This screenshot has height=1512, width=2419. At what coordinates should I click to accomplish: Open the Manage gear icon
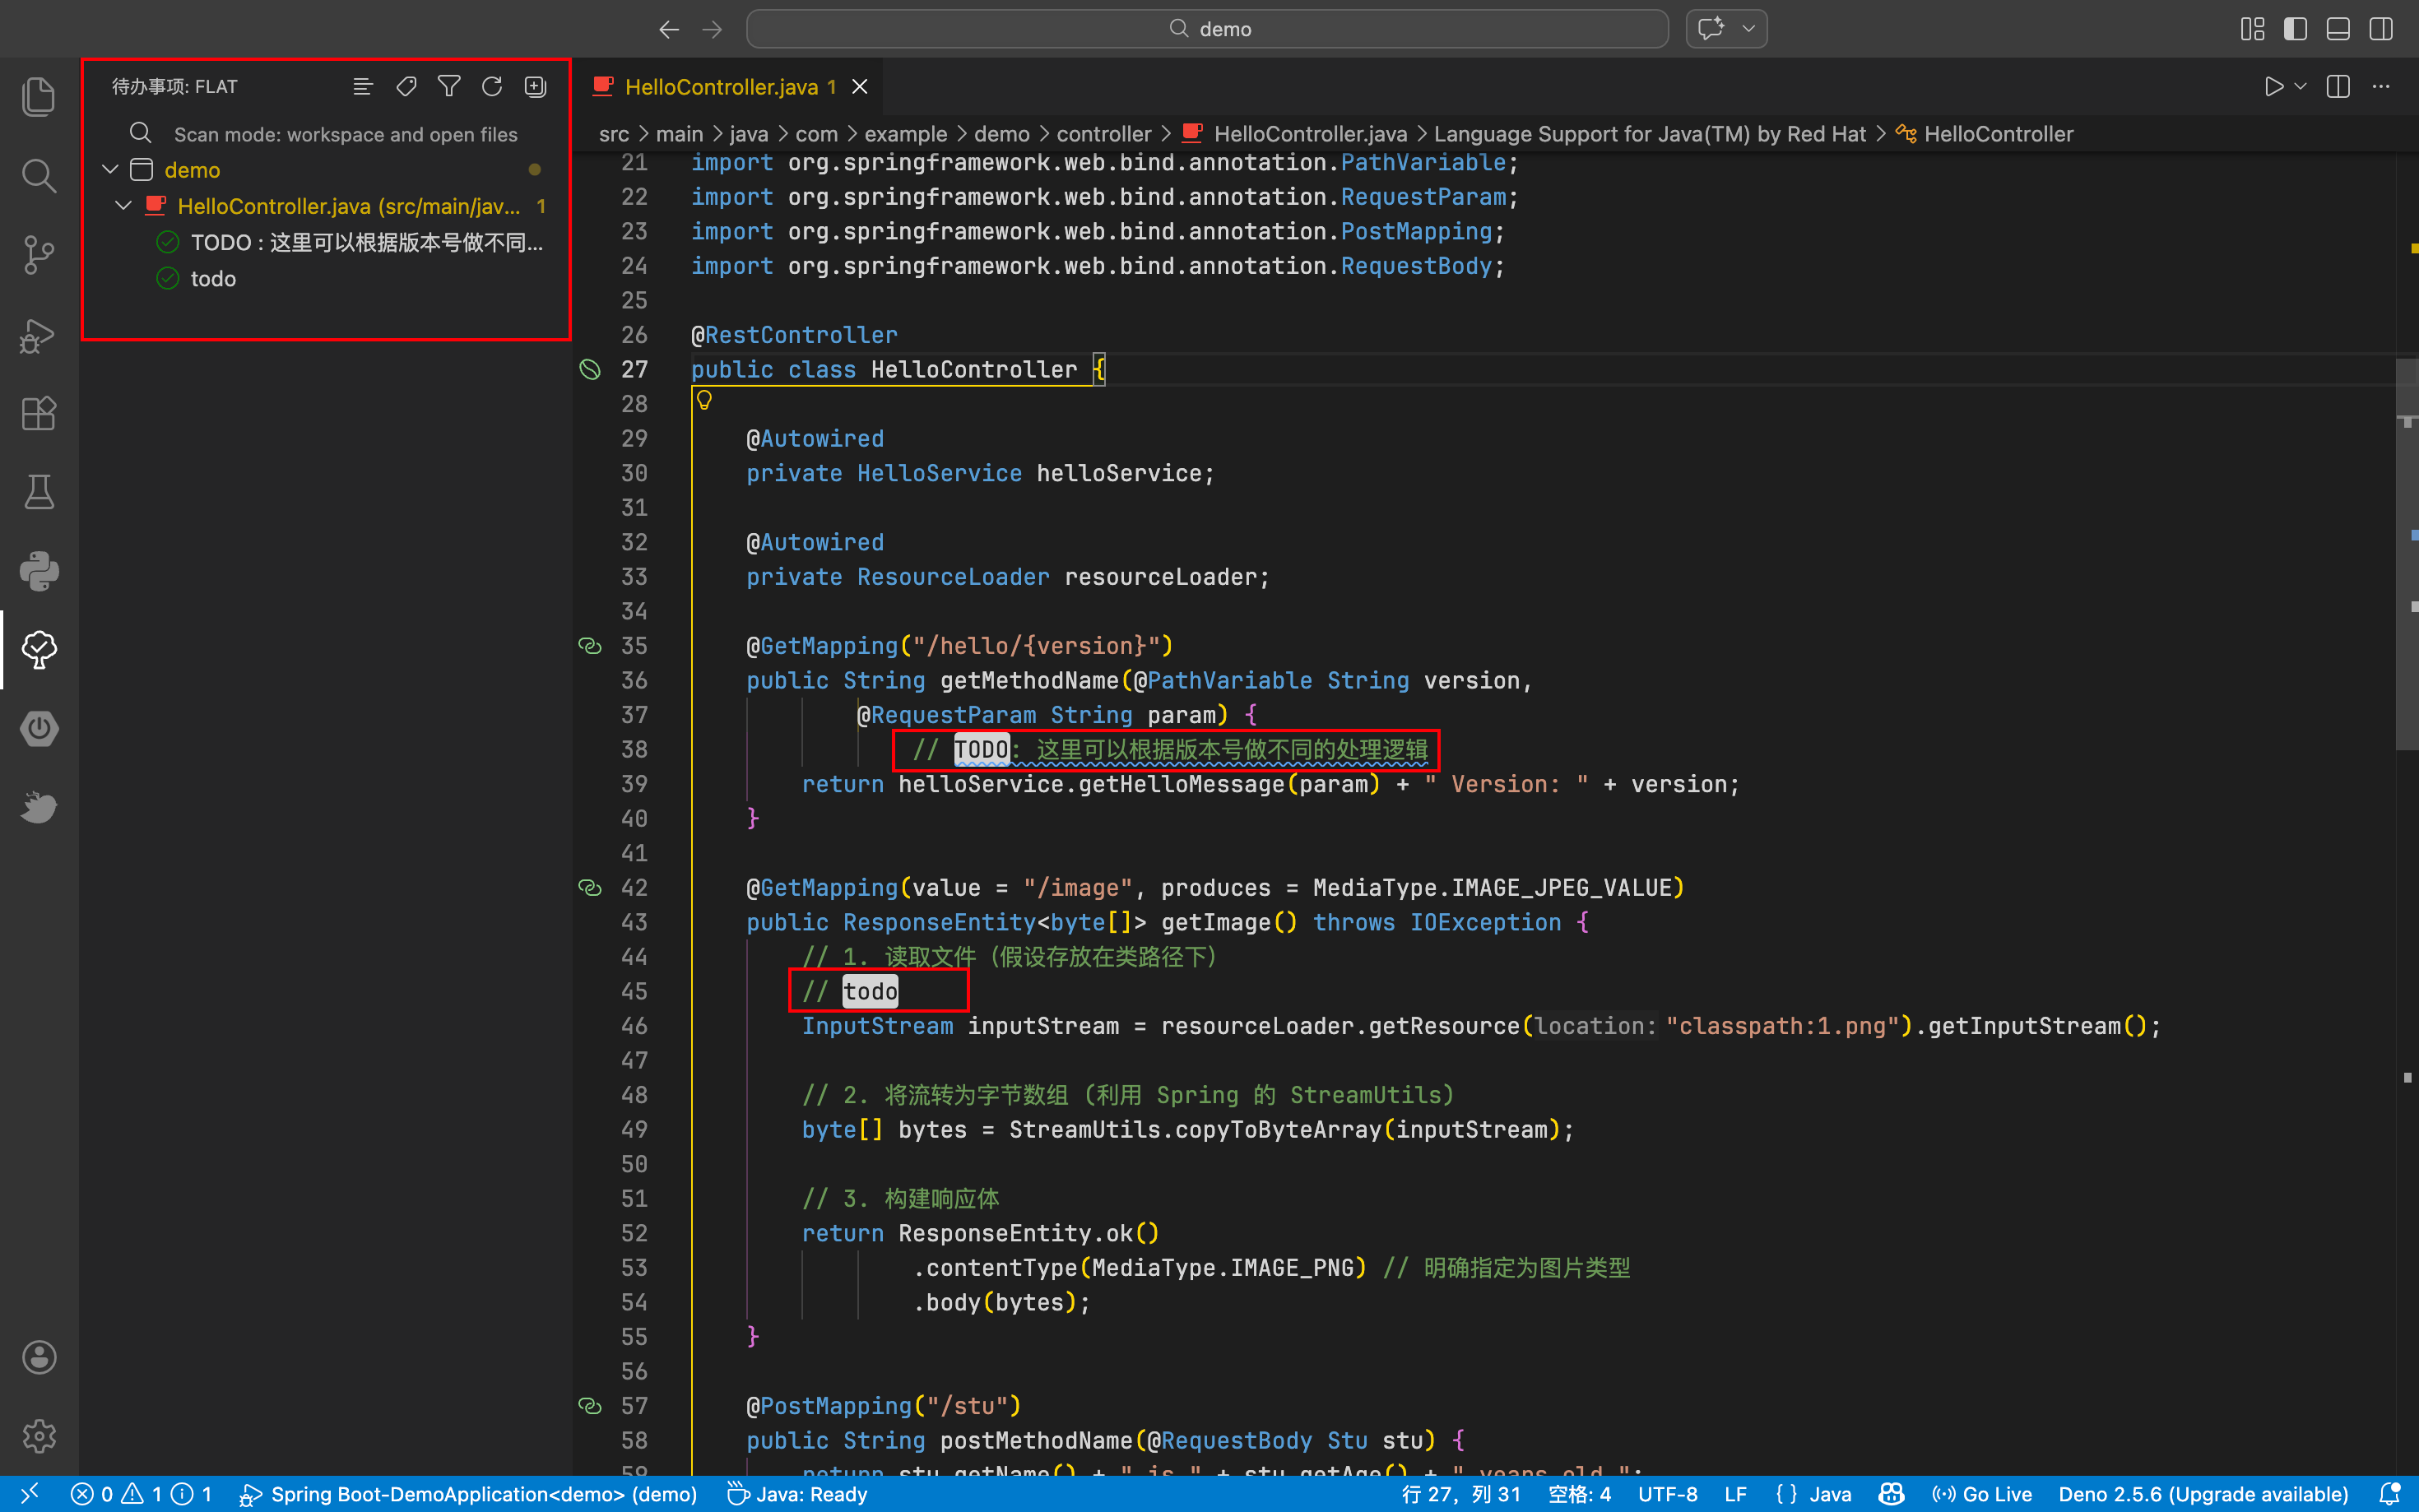point(39,1436)
